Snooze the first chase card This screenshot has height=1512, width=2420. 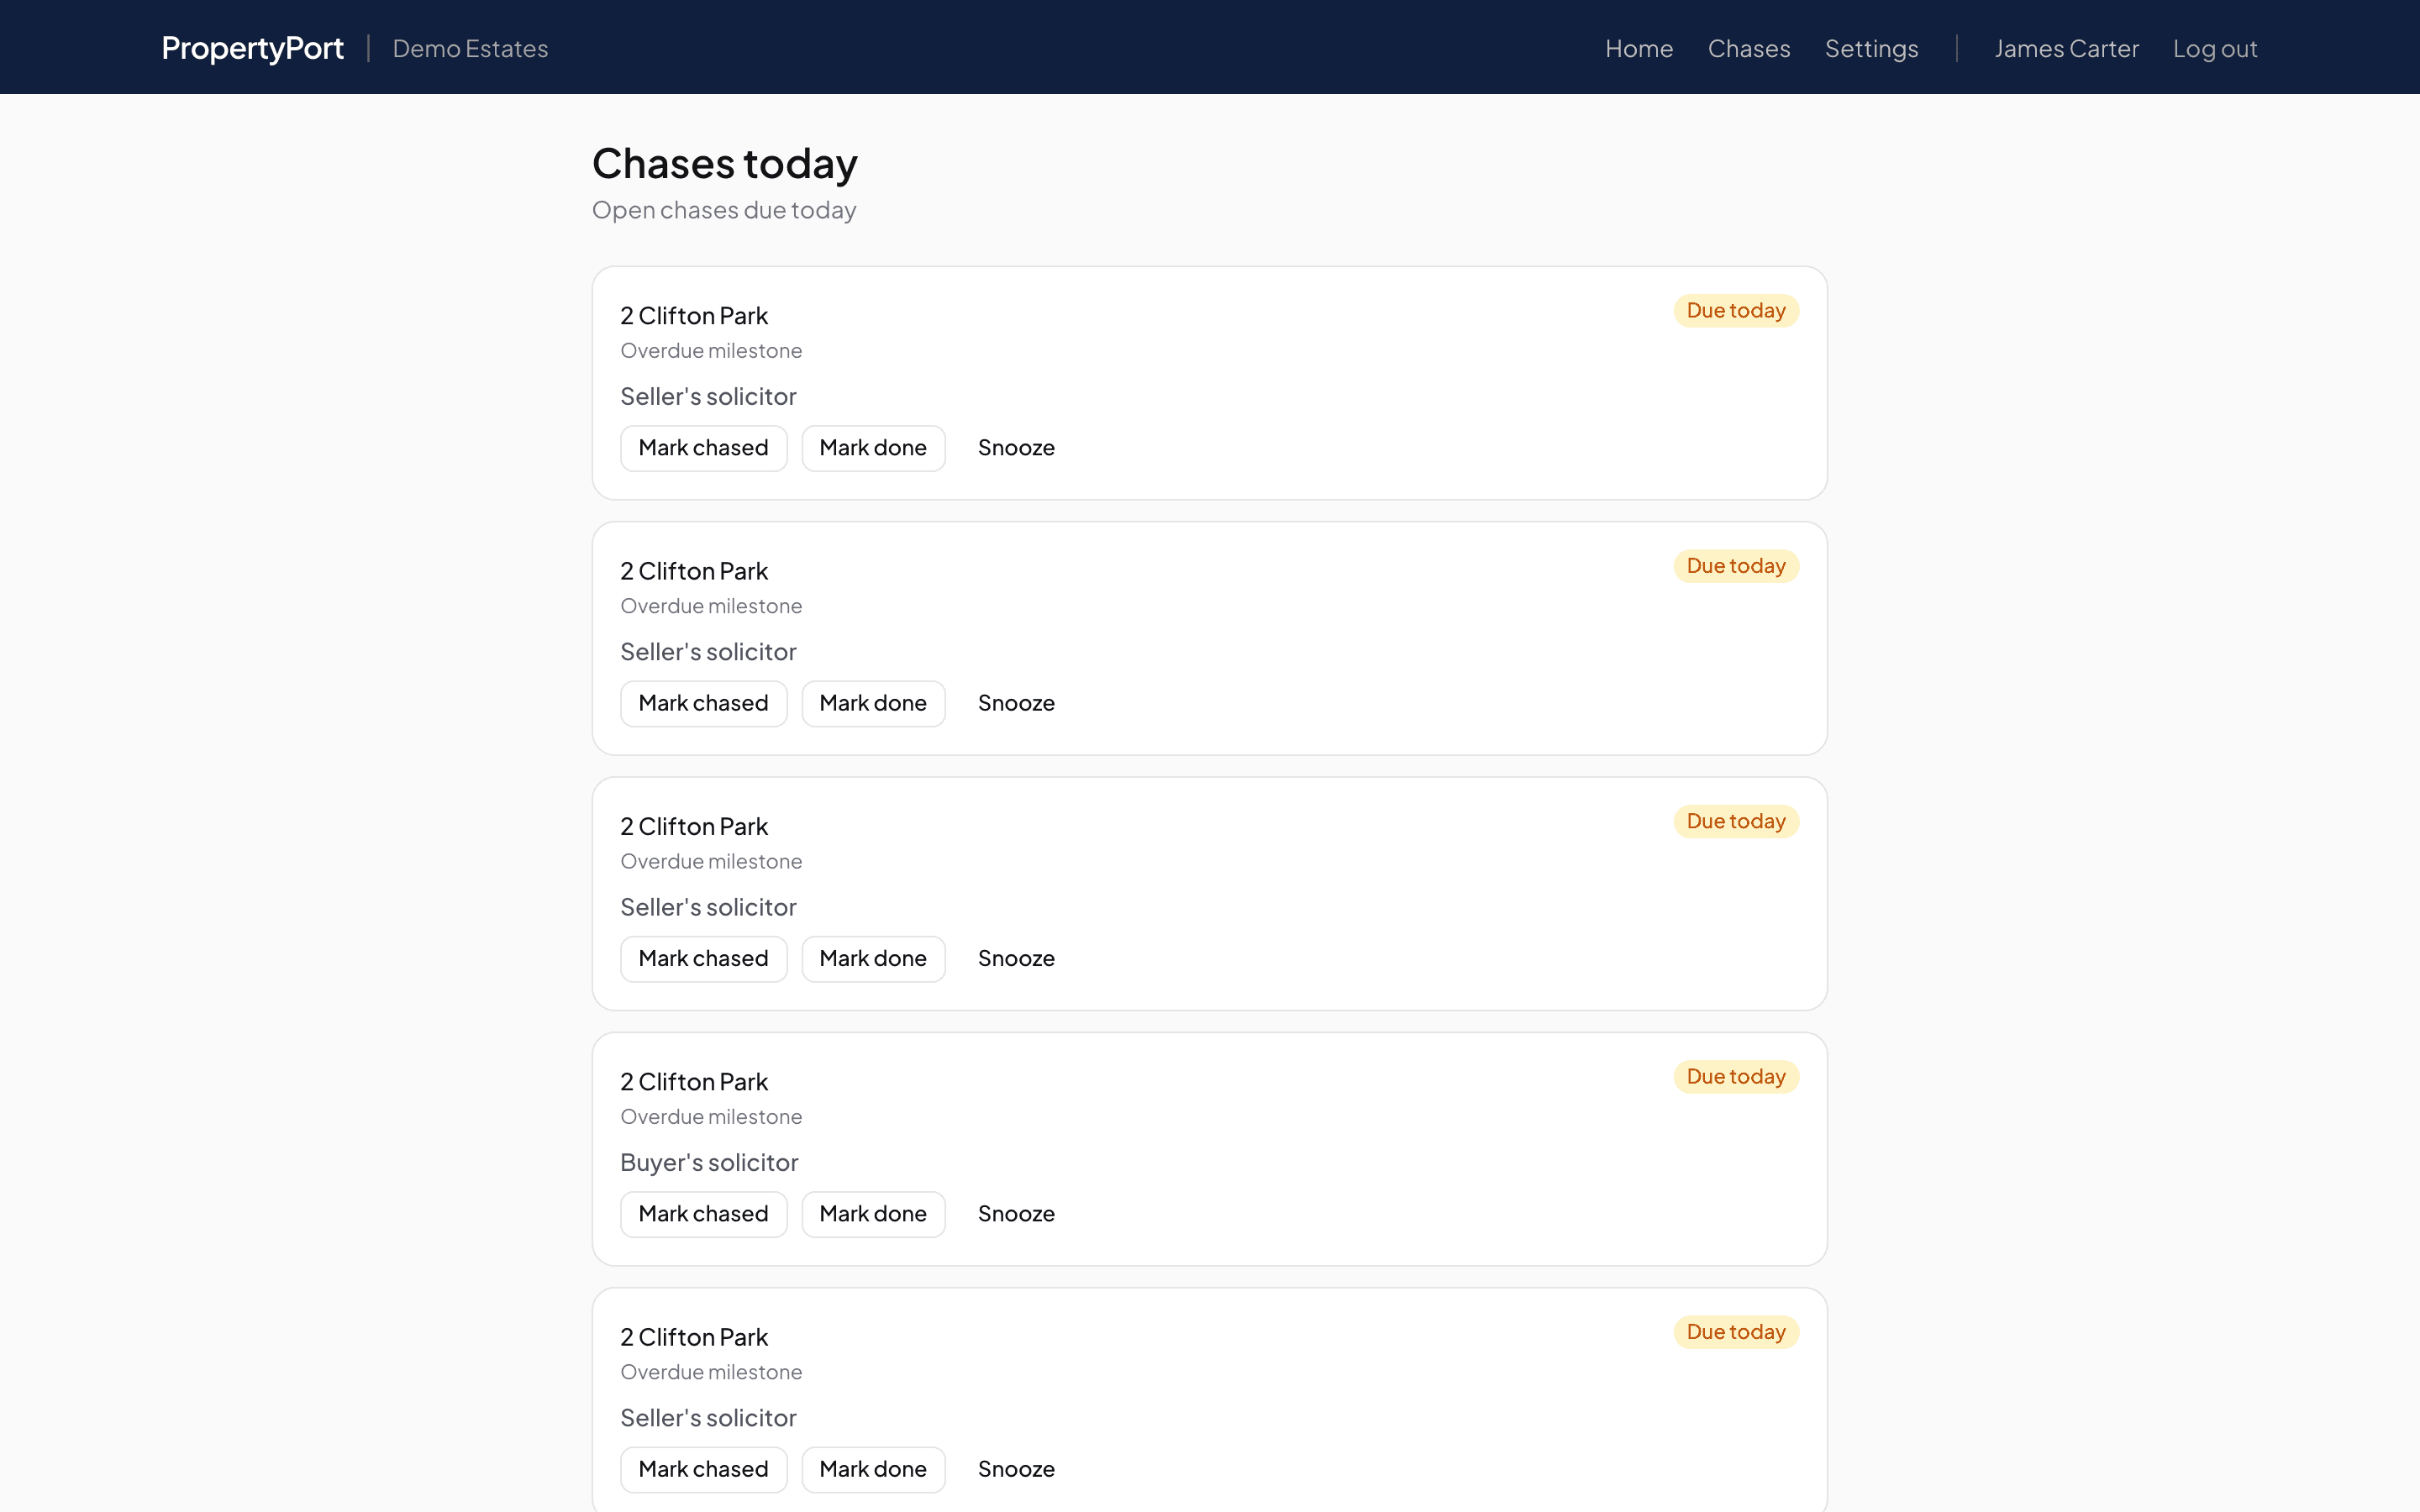1016,447
